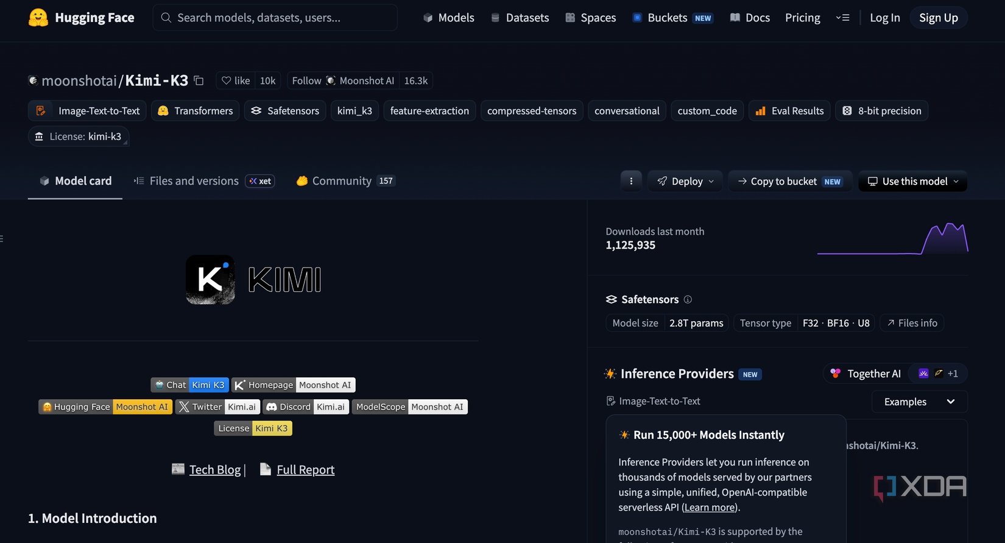This screenshot has width=1005, height=543.
Task: Click the Hugging Face emoji logo
Action: pyautogui.click(x=38, y=18)
